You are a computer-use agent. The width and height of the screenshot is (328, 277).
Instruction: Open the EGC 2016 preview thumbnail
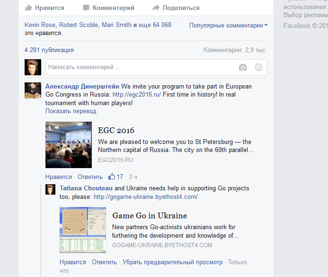click(69, 145)
